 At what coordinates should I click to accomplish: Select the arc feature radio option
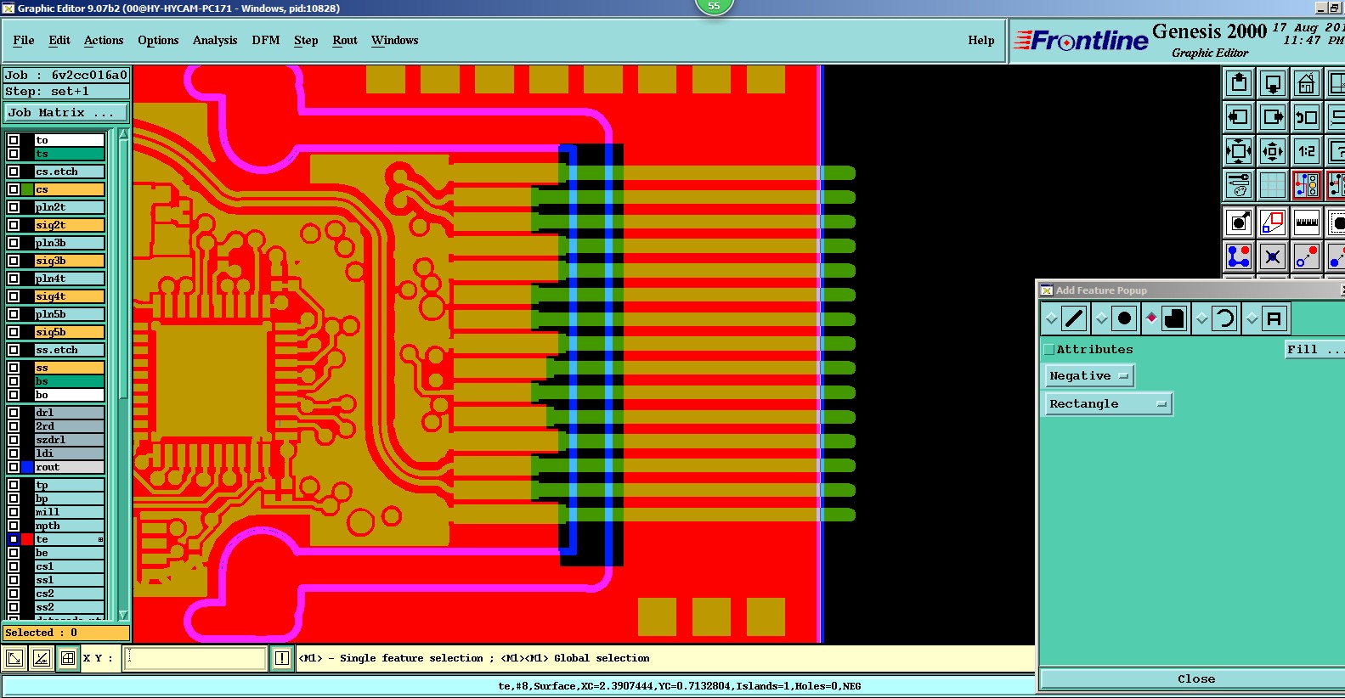coord(1201,318)
